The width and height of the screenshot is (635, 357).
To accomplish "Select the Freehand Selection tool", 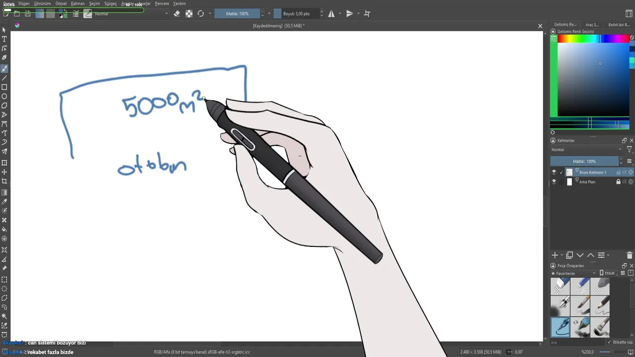I will (4, 307).
